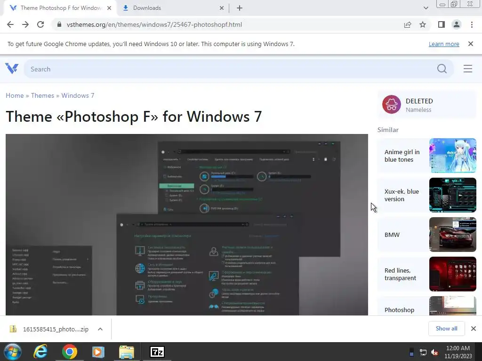Open the tab search dropdown arrow

426,8
